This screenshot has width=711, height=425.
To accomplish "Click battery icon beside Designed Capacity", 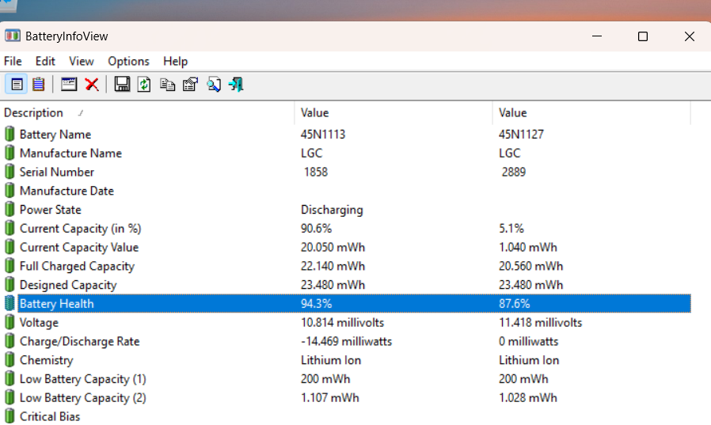I will tap(10, 285).
